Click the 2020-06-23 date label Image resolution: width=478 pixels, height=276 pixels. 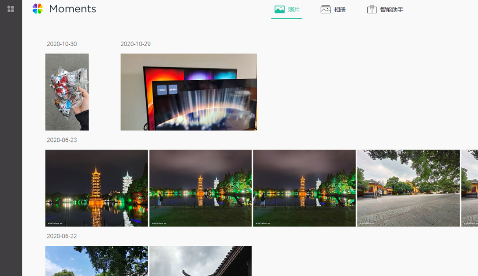click(62, 140)
